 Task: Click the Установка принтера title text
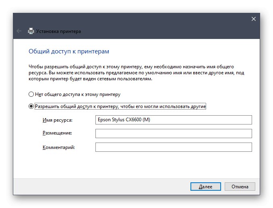pyautogui.click(x=59, y=31)
